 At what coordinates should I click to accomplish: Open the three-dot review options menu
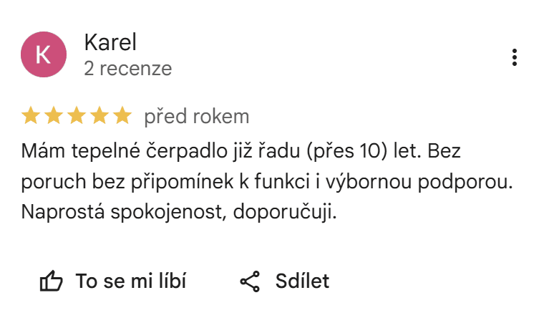[515, 57]
